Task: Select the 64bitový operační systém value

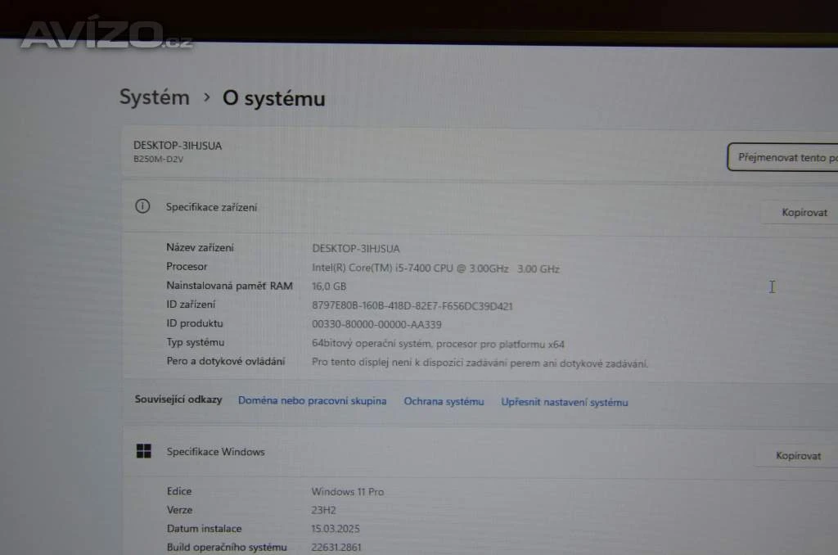Action: pos(439,344)
